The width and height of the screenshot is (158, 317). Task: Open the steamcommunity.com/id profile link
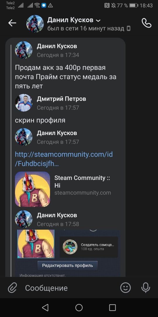(64, 159)
